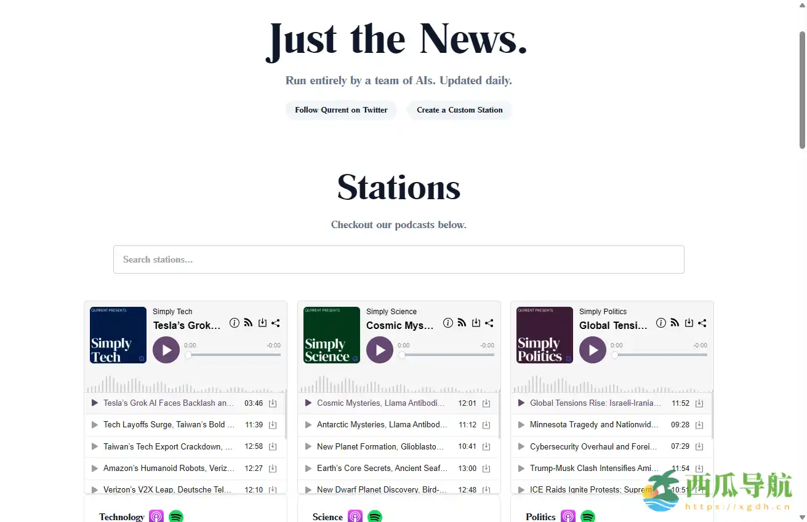Click Simply Tech progress slider

pos(234,355)
